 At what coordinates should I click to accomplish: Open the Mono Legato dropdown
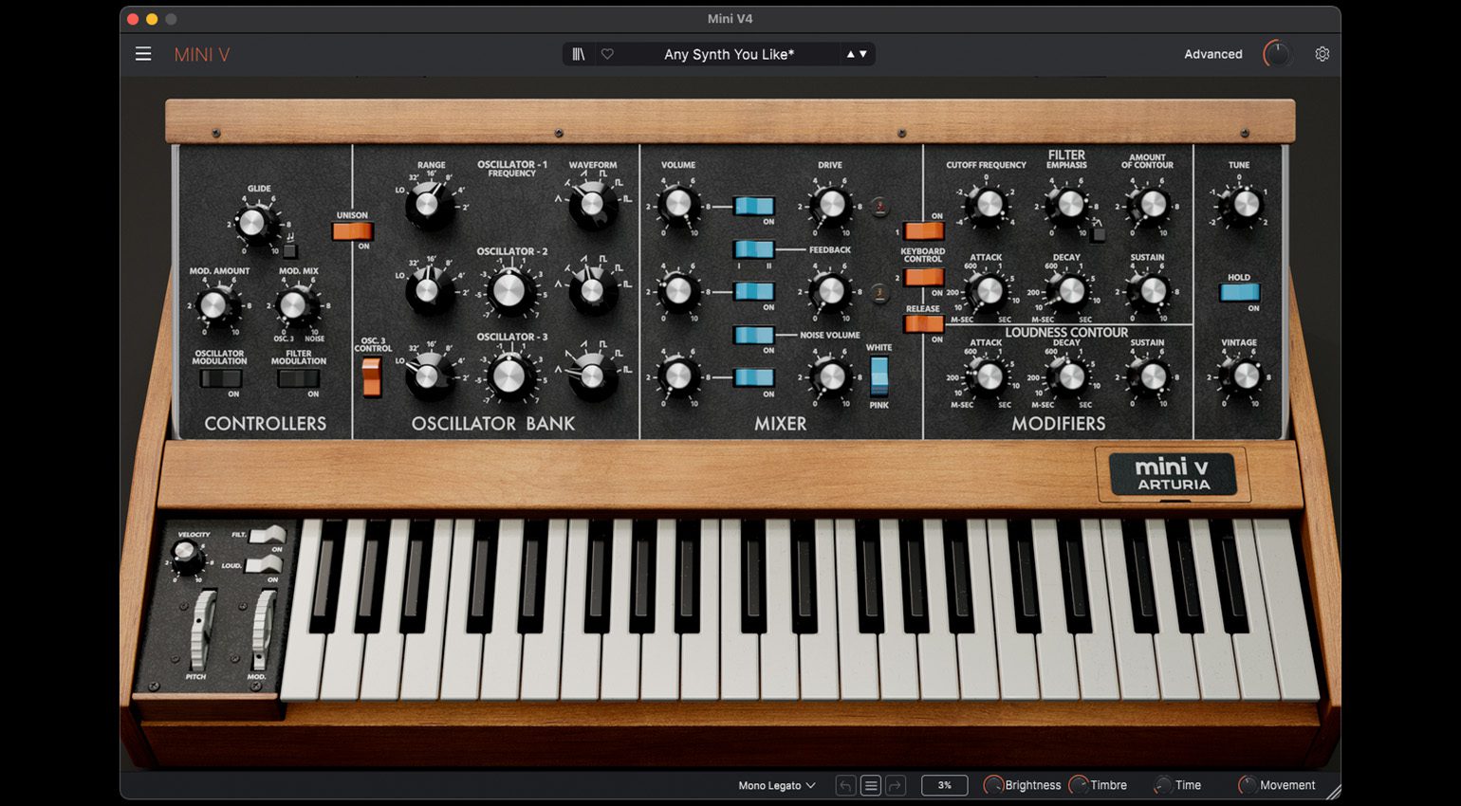pos(777,785)
